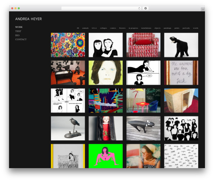Open the colorful abstract collage on dark background
This screenshot has height=181, width=214.
click(106, 101)
